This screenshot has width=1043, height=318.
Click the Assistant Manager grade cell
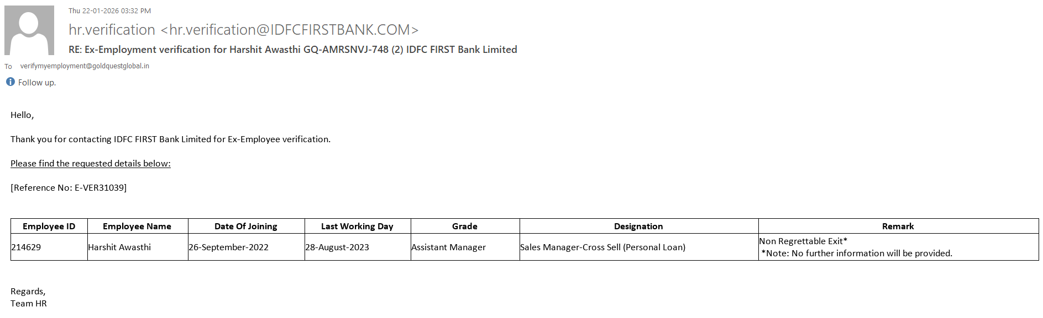(x=448, y=247)
